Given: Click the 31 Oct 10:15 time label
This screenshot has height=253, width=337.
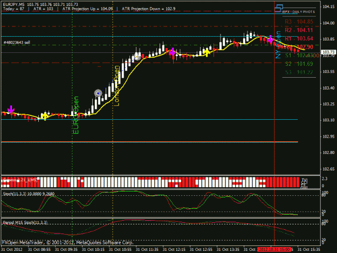Looking at the screenshot, I should click(93, 249).
